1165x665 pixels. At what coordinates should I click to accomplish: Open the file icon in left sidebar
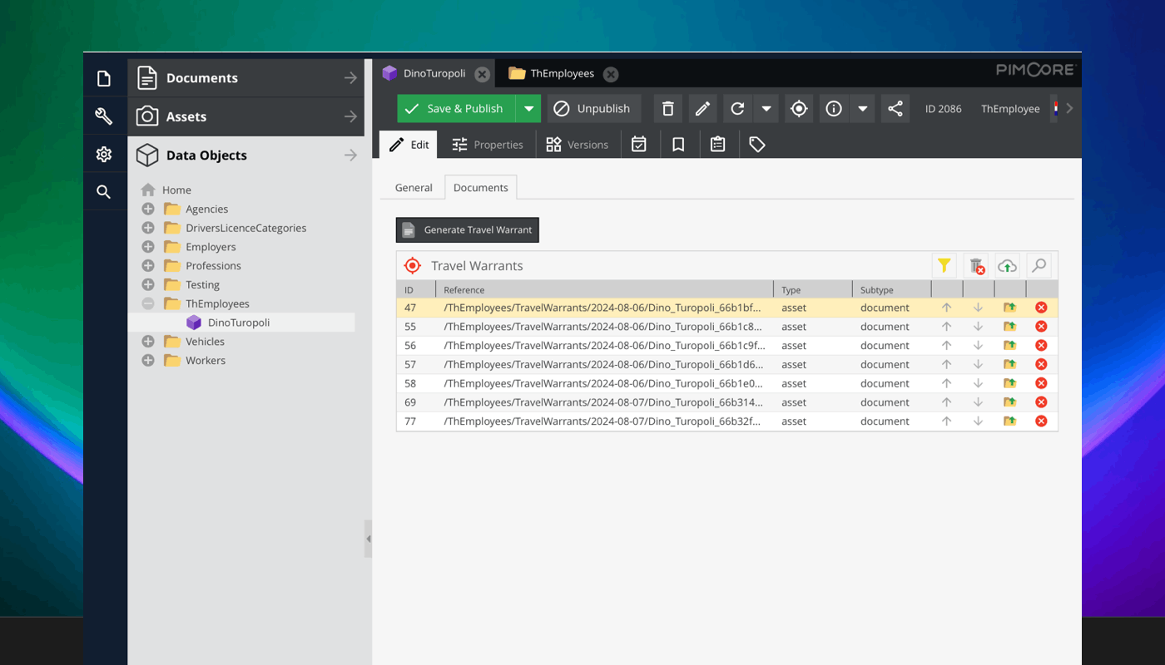[x=104, y=78]
